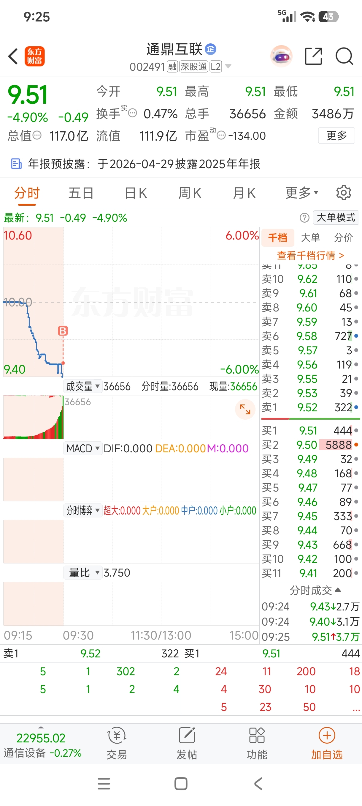Tap the 深股通 tag
Image resolution: width=362 pixels, height=806 pixels.
pos(194,67)
